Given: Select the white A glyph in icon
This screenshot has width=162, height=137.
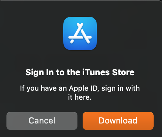Looking at the screenshot, I should coord(80,33).
